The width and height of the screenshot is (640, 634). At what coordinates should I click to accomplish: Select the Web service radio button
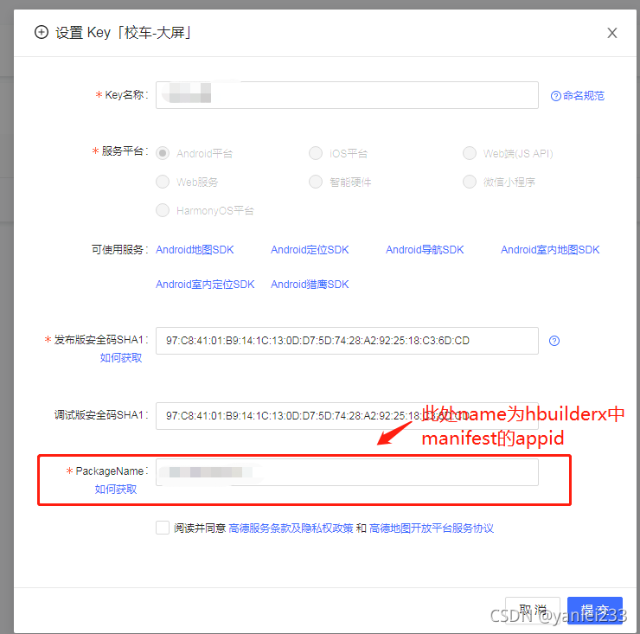[163, 182]
